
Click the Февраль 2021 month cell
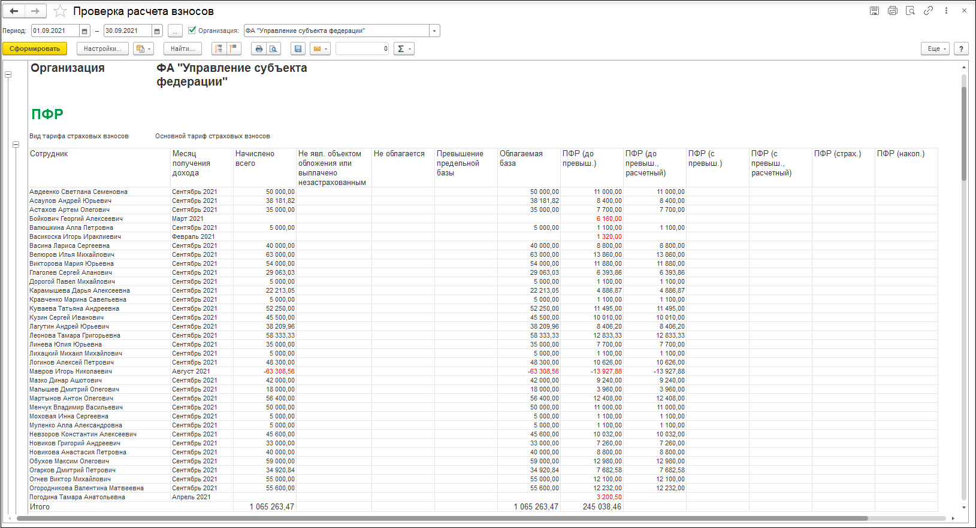(x=193, y=237)
